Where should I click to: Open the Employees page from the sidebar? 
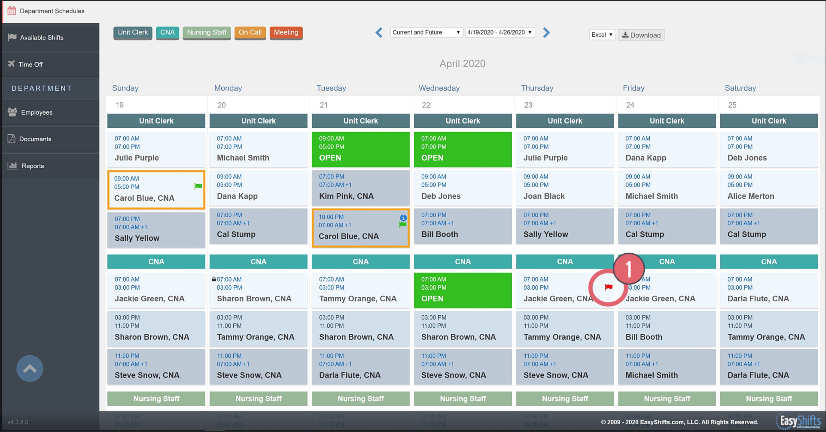(x=37, y=112)
